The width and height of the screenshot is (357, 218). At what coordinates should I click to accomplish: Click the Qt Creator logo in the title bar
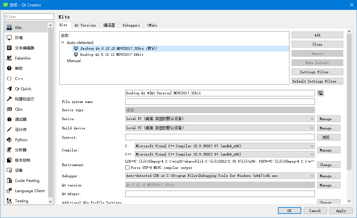click(x=5, y=5)
